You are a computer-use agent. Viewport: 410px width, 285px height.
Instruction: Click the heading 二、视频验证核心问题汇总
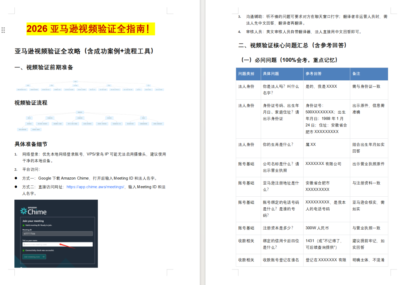point(292,45)
